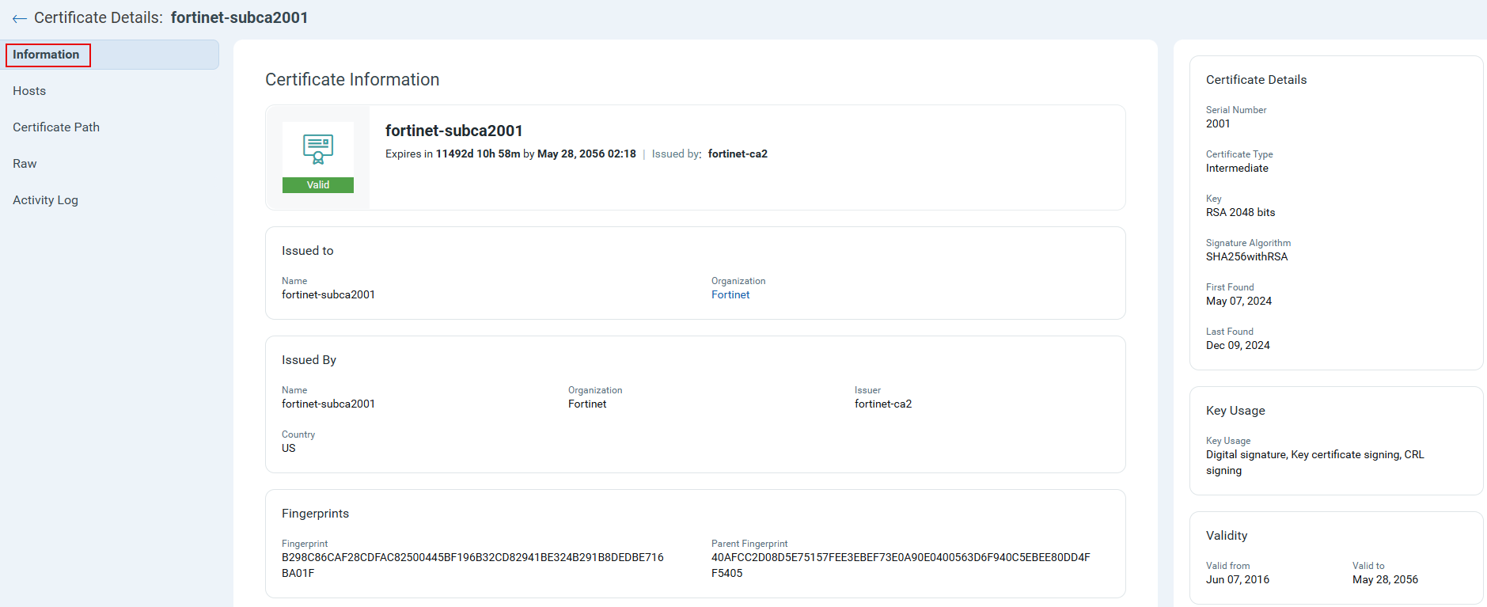View the Raw certificate tab
The height and width of the screenshot is (607, 1487).
pyautogui.click(x=25, y=164)
